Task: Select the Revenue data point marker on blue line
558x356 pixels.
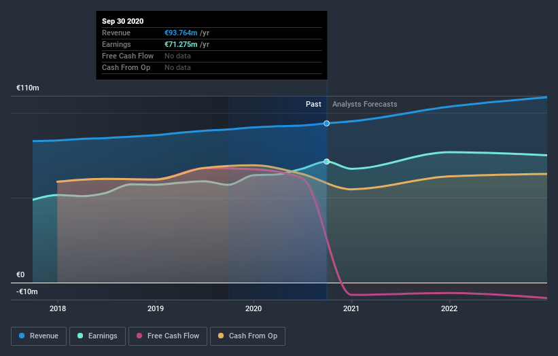Action: tap(326, 124)
